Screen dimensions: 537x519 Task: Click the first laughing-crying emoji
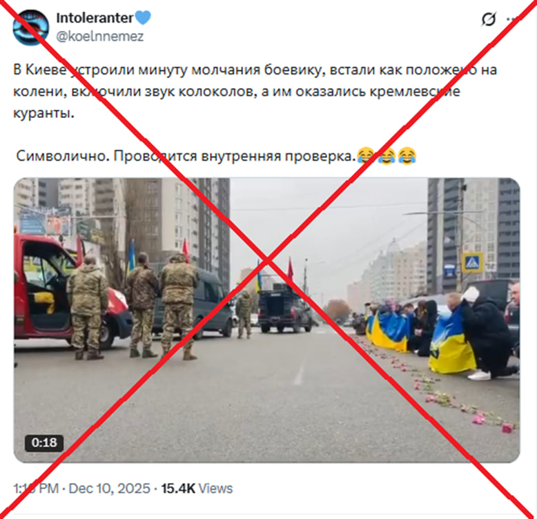tap(365, 156)
